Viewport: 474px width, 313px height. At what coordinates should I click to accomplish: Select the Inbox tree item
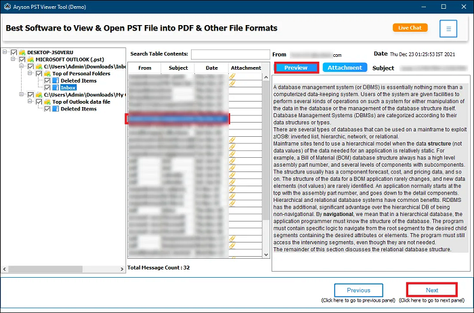click(68, 87)
